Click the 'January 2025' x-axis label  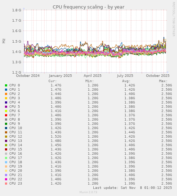pos(61,76)
